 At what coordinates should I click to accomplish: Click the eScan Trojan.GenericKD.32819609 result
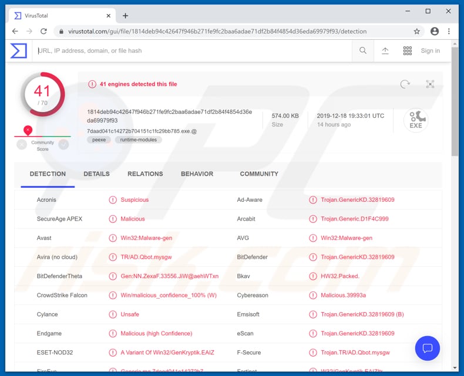click(x=358, y=333)
